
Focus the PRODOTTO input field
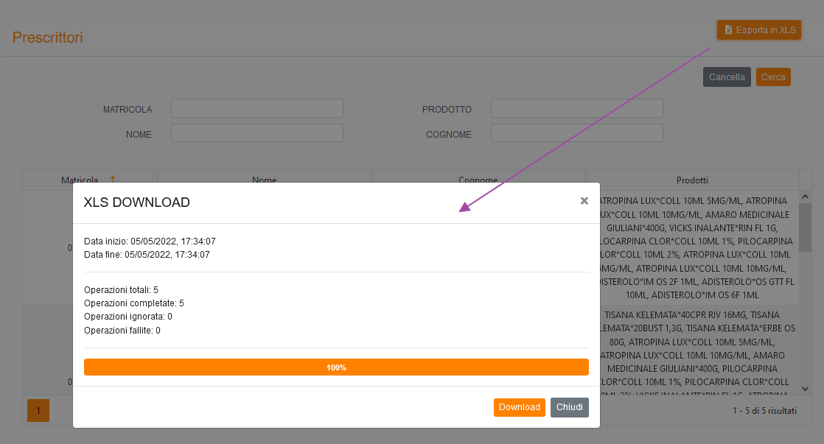click(576, 109)
